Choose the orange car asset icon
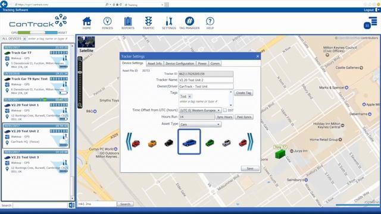 152,143
